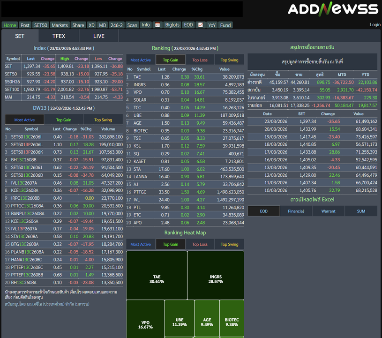Click the chart icon next to EOD
The width and height of the screenshot is (382, 338).
[x=200, y=25]
